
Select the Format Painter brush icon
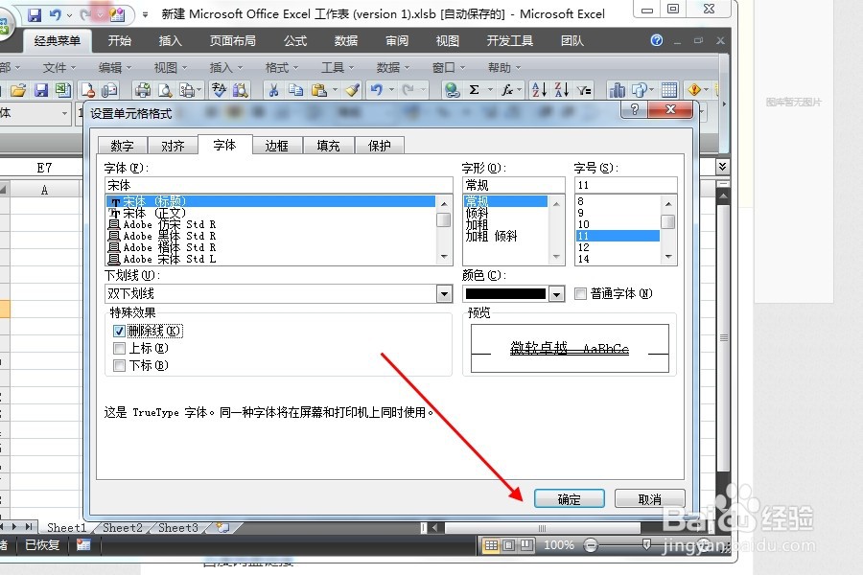click(x=352, y=90)
